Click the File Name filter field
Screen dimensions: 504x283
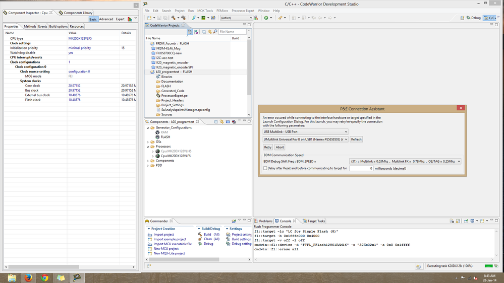(232, 32)
